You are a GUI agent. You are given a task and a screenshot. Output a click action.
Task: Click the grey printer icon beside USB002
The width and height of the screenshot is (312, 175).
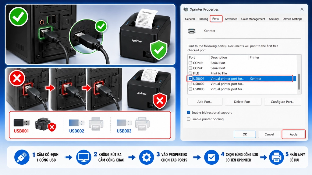pyautogui.click(x=96, y=124)
